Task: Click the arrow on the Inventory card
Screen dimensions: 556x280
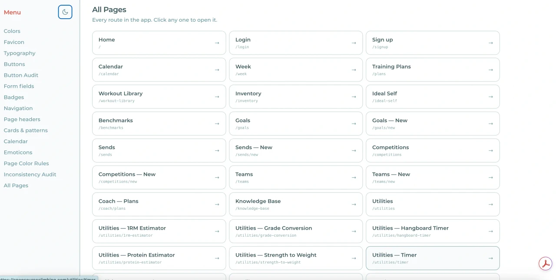Action: 354,97
